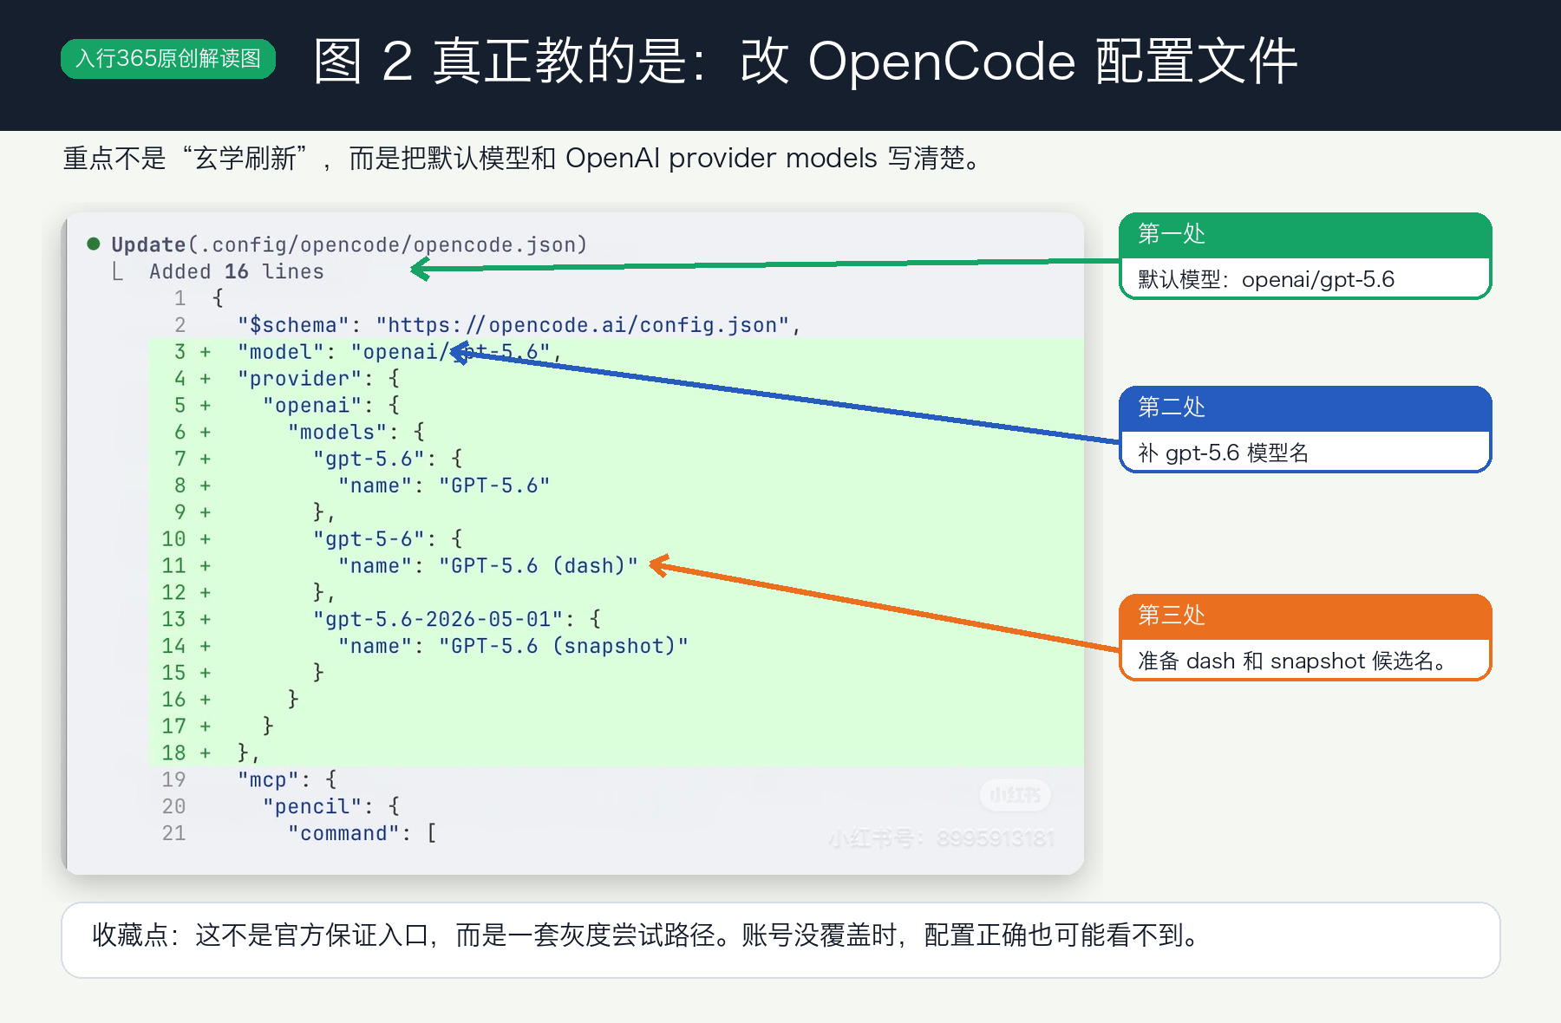Click line number 10 in the diff
Viewport: 1561px width, 1023px height.
point(173,539)
